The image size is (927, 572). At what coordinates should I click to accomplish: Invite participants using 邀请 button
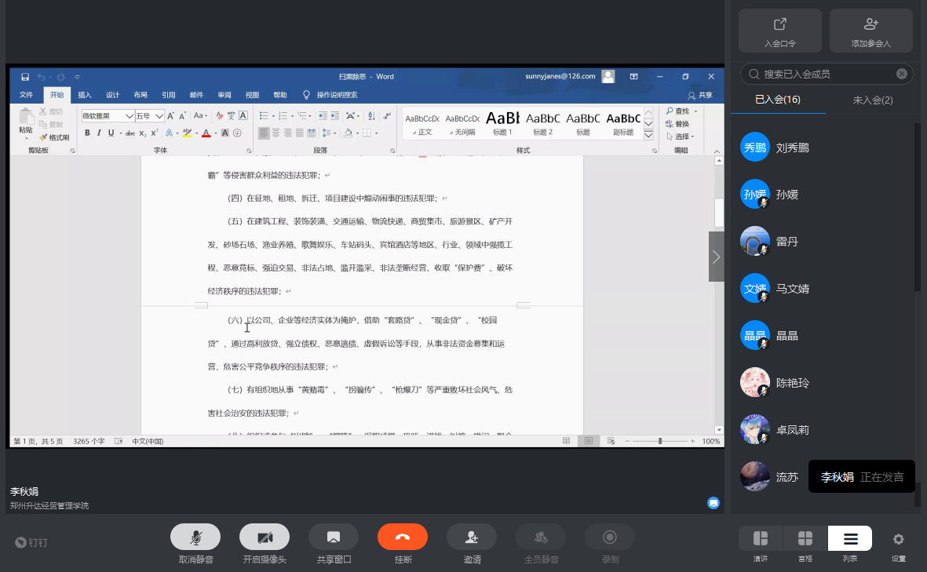point(472,537)
